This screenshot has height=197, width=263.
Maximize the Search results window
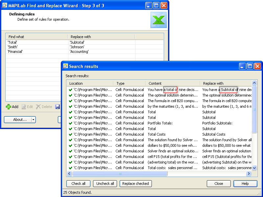click(250, 66)
